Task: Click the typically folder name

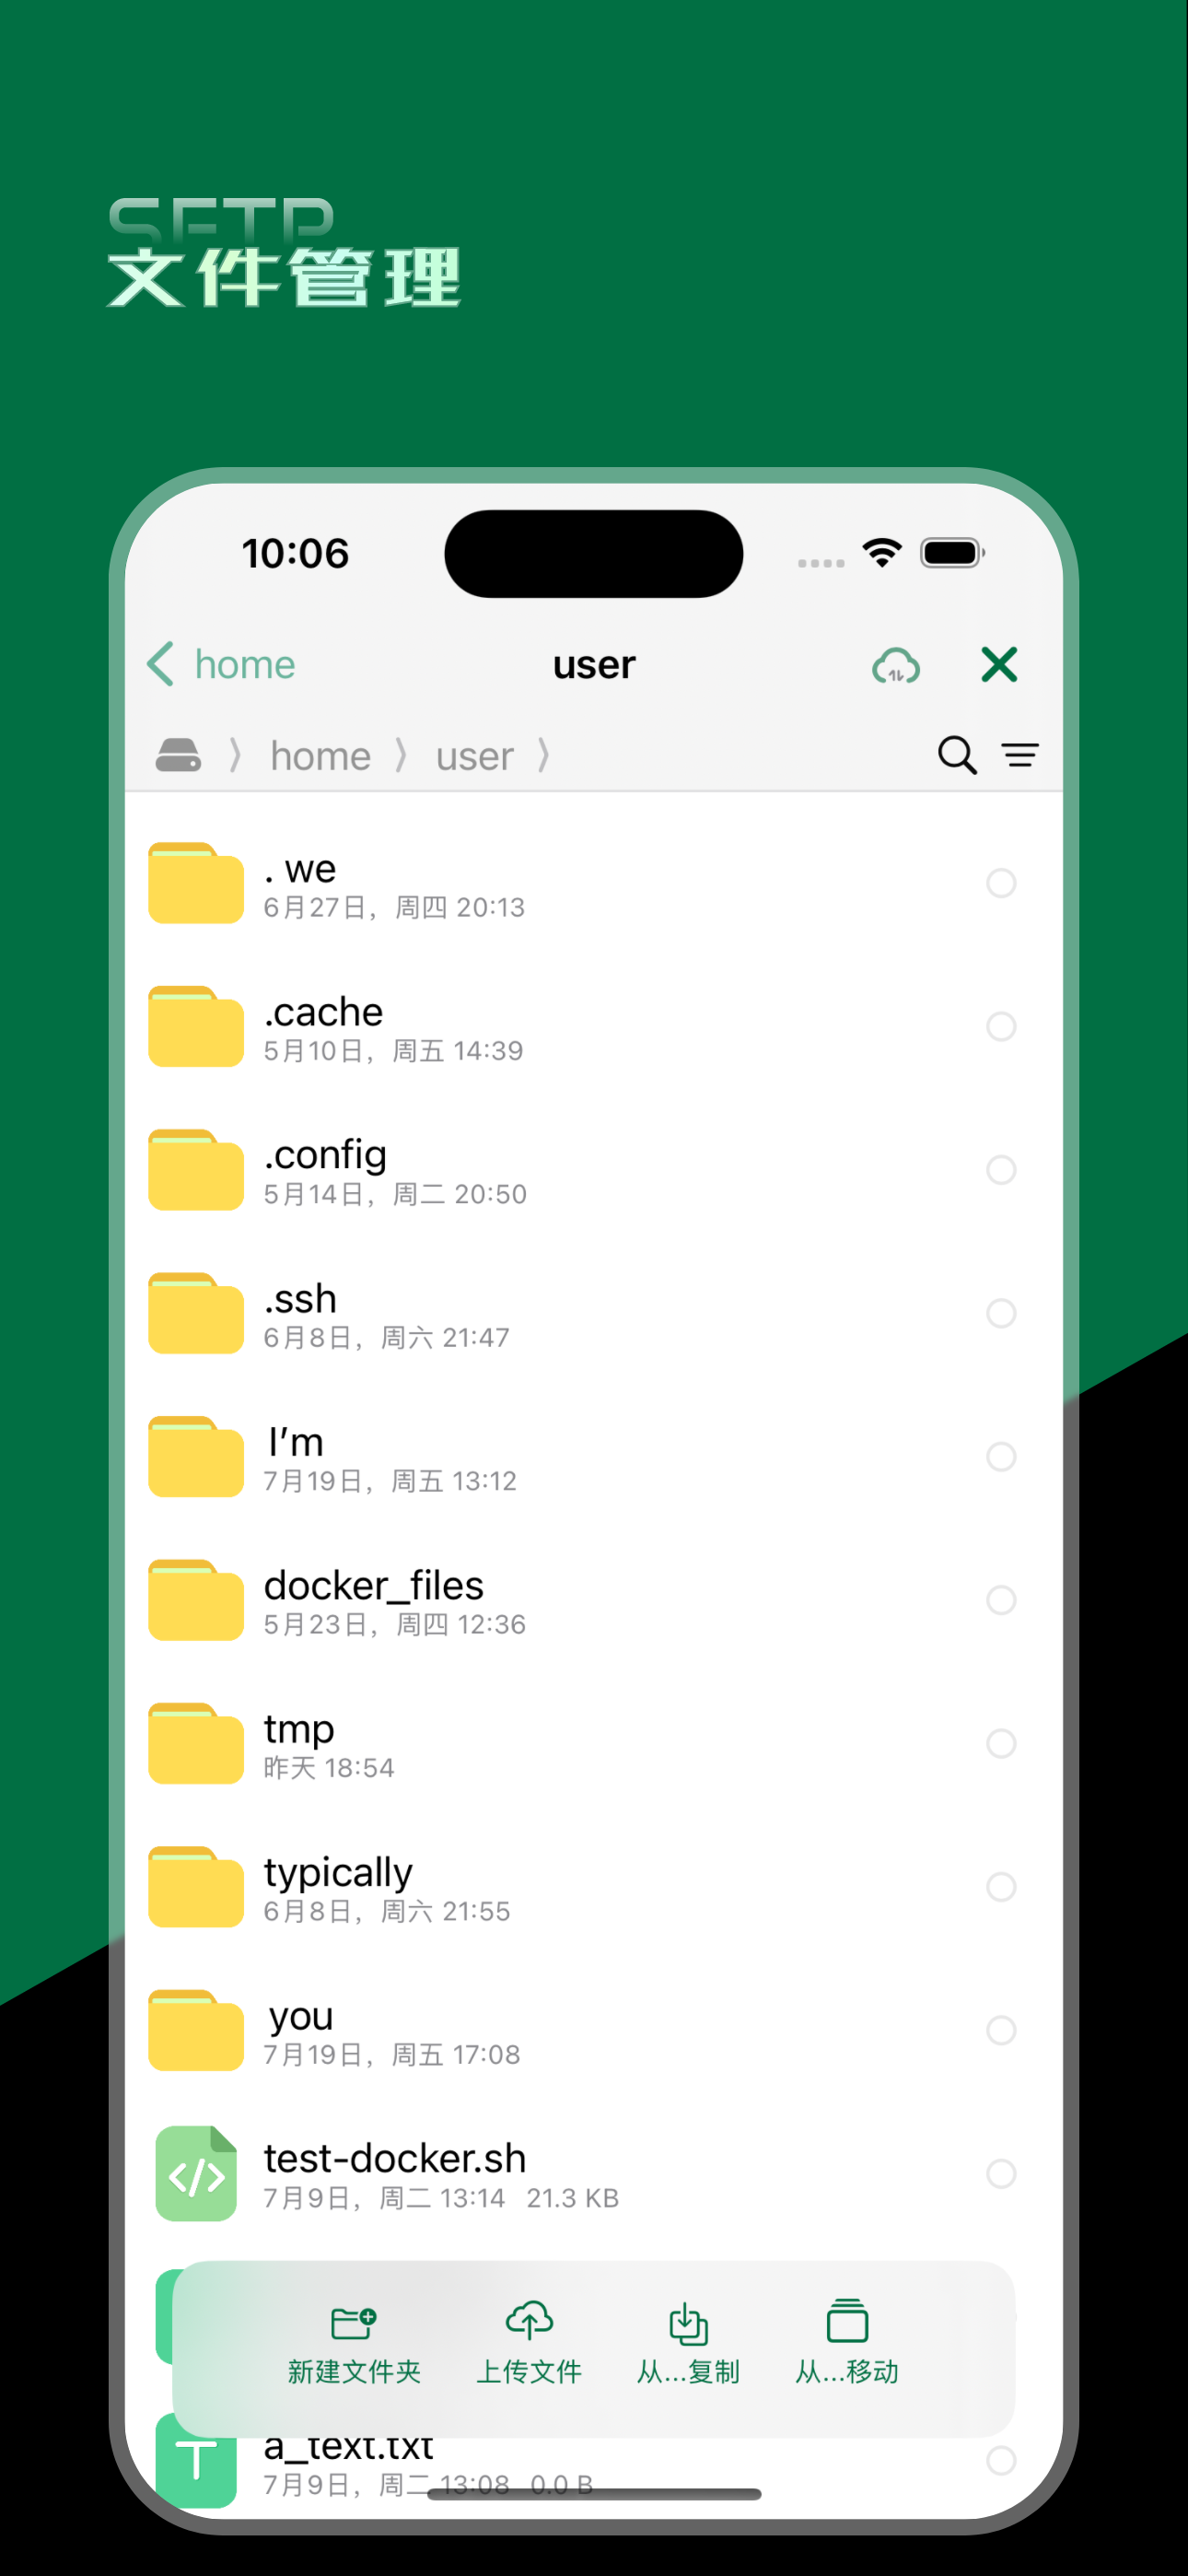Action: pos(338,1874)
